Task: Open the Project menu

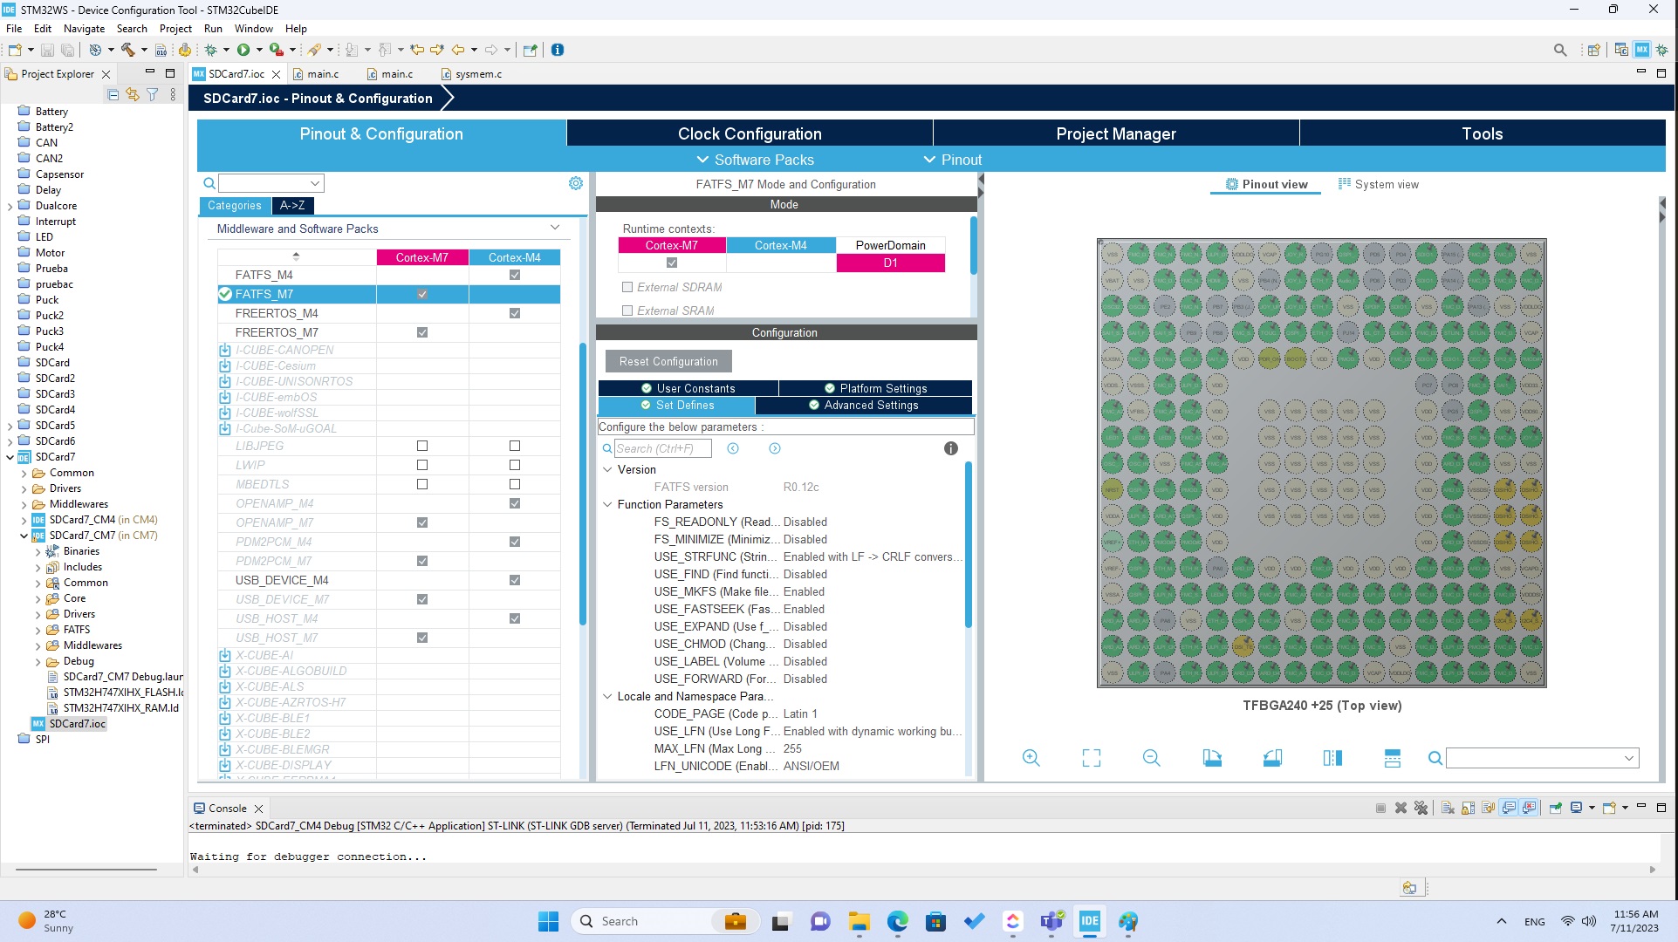Action: (x=175, y=28)
